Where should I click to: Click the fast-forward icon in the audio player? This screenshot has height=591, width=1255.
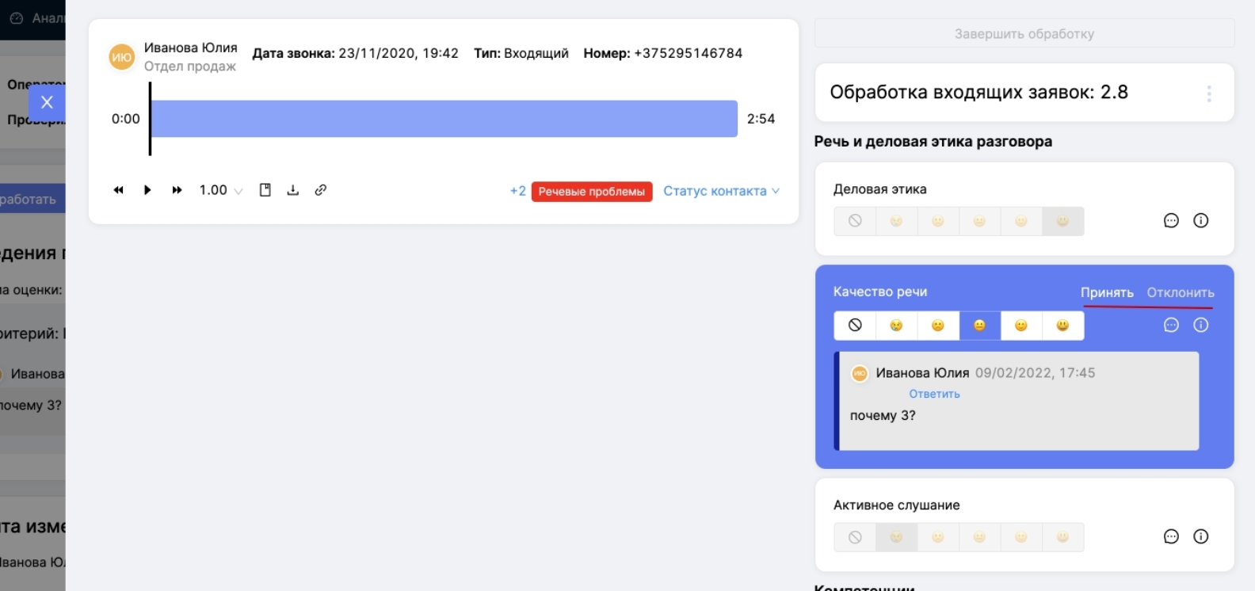click(x=177, y=190)
